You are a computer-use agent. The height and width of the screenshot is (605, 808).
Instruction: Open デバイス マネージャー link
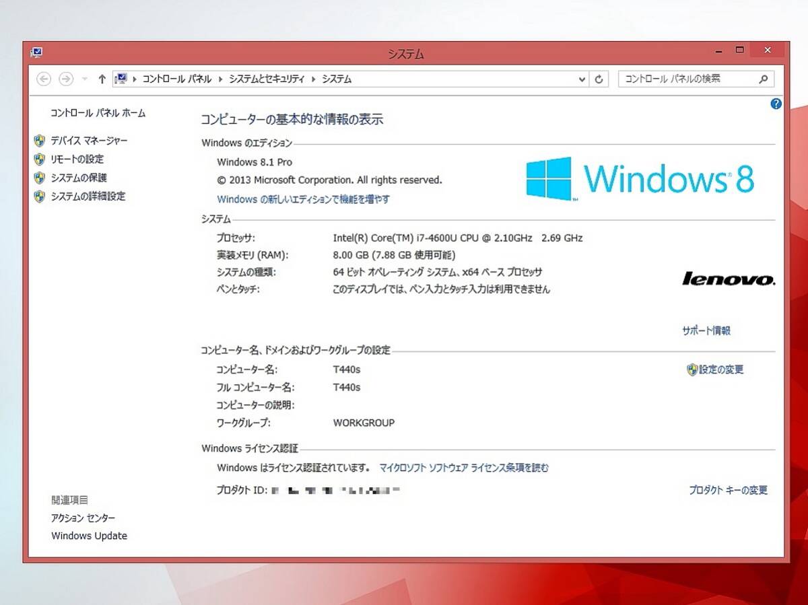point(89,141)
